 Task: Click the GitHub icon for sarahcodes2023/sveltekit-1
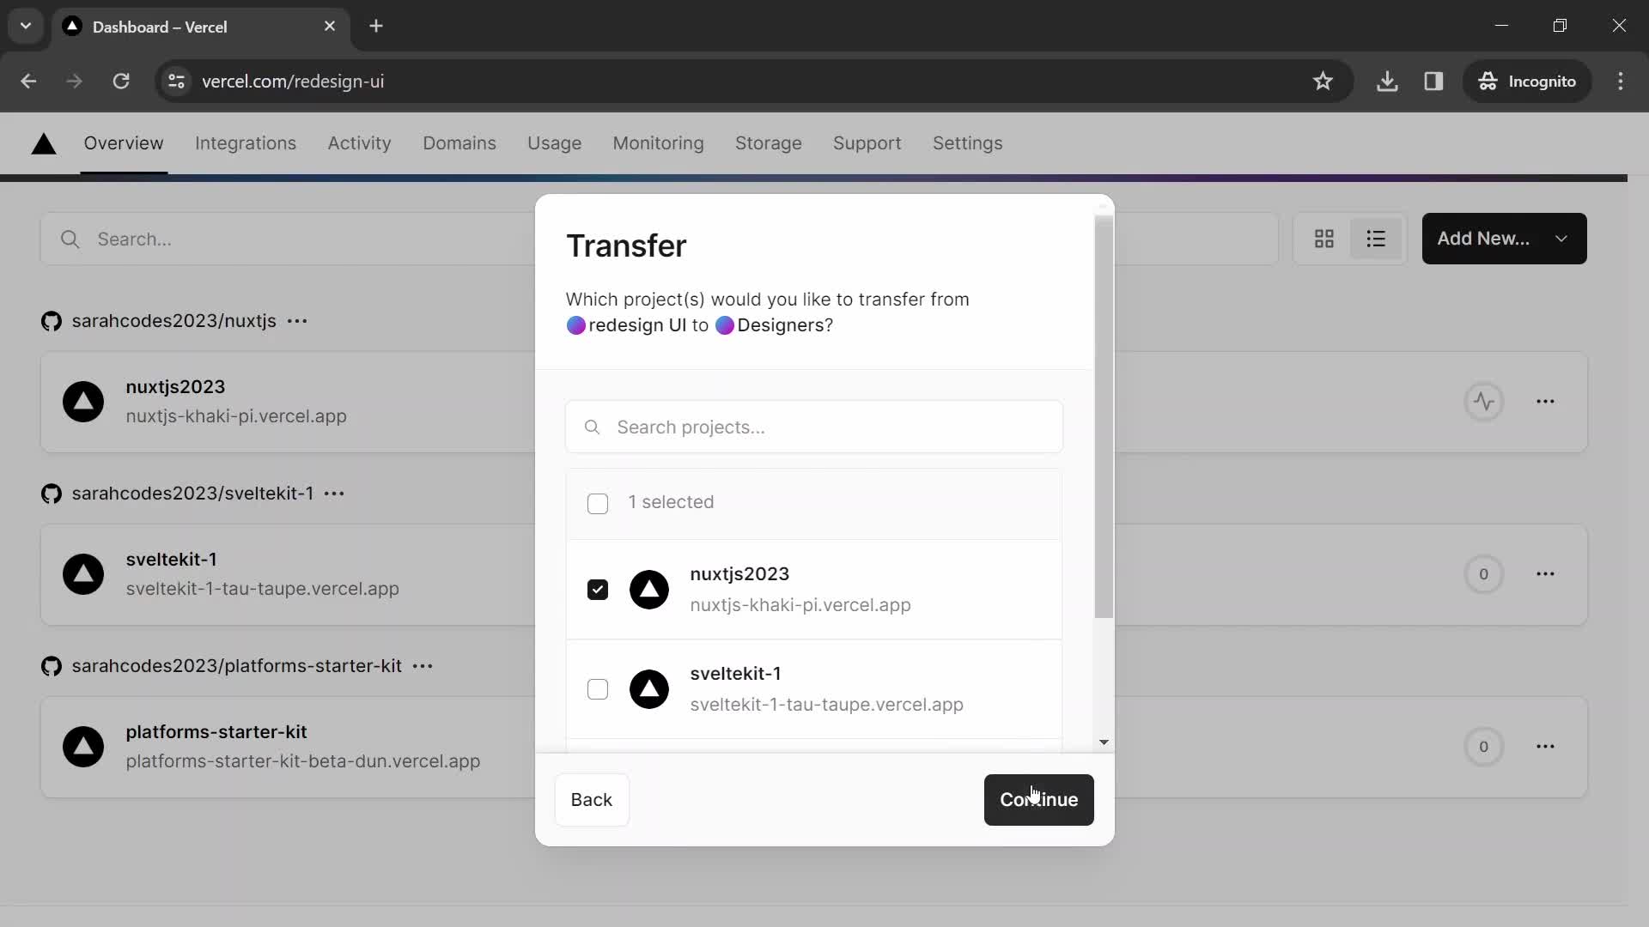(x=51, y=494)
